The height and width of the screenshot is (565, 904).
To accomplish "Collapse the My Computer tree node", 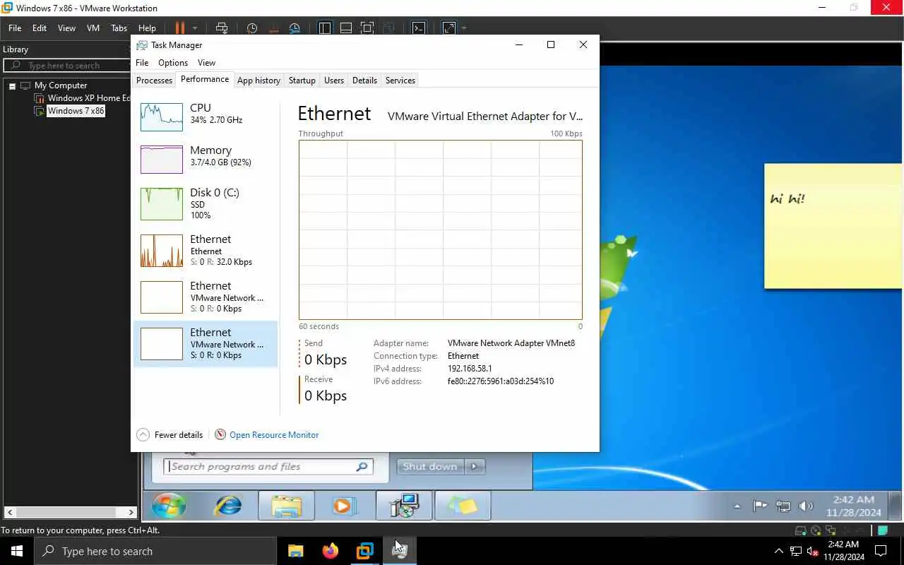I will pyautogui.click(x=12, y=85).
